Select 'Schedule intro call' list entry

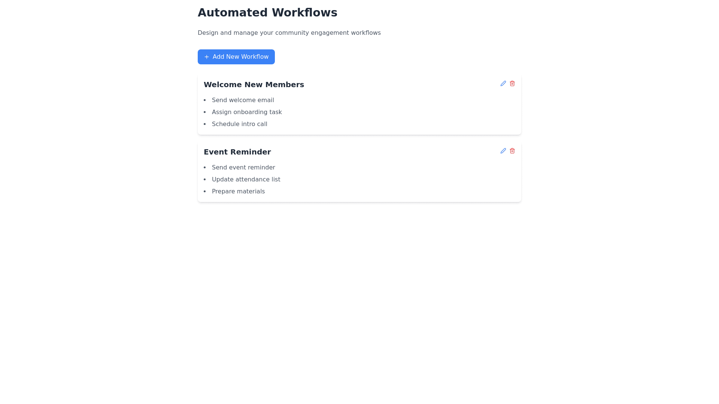point(239,124)
